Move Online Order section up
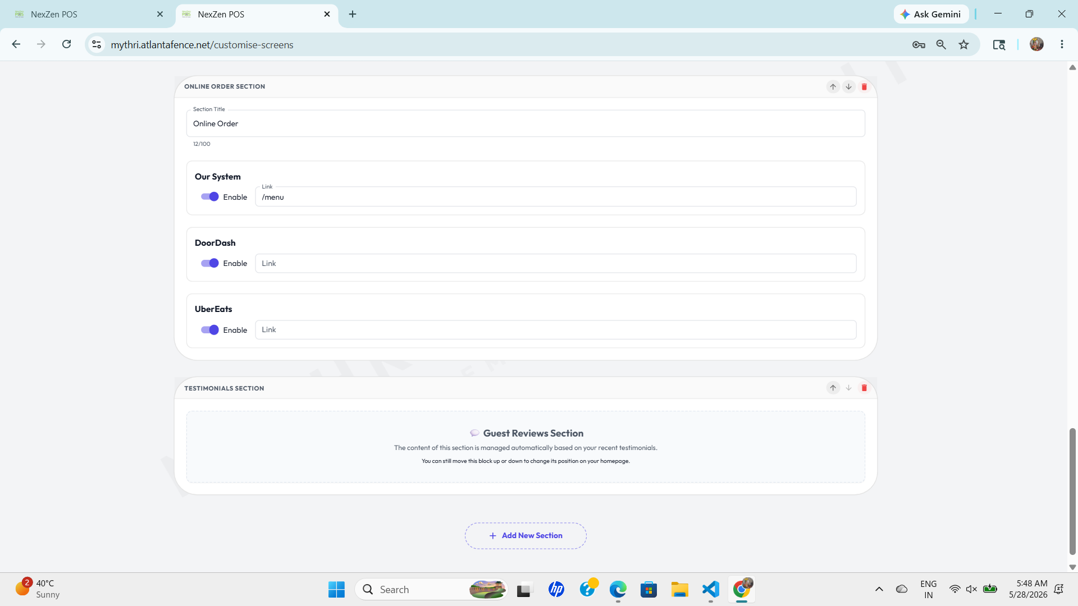 coord(833,86)
